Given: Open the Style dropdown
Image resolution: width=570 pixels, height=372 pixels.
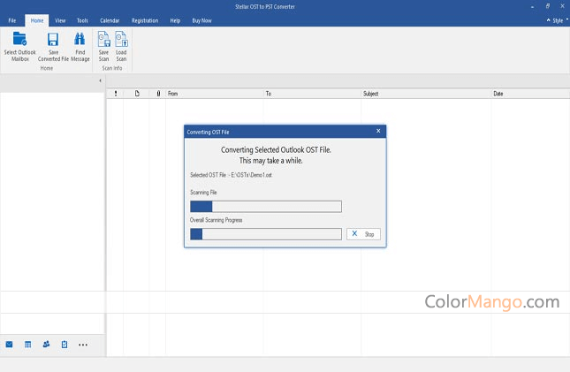Looking at the screenshot, I should [558, 20].
